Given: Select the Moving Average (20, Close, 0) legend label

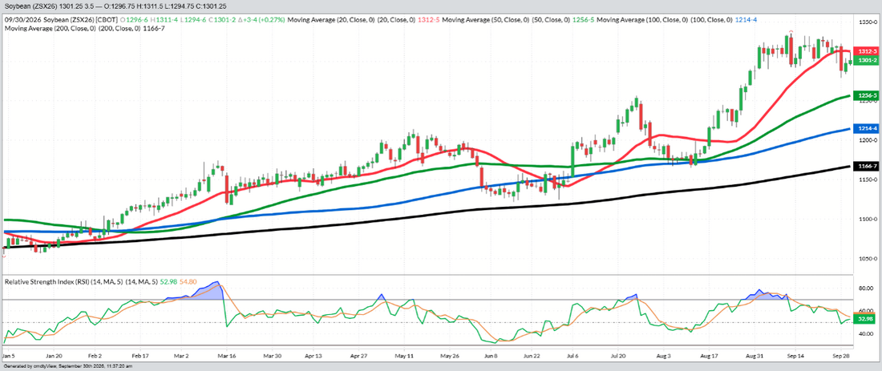Looking at the screenshot, I should [330, 20].
